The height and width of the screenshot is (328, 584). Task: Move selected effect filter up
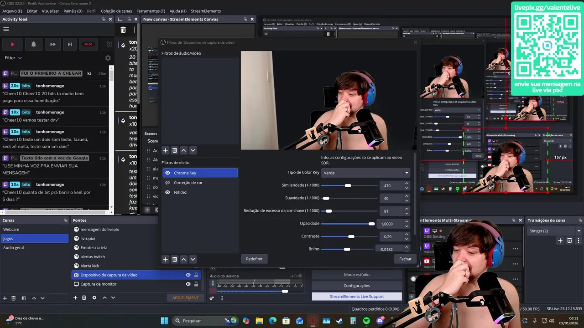click(x=184, y=259)
